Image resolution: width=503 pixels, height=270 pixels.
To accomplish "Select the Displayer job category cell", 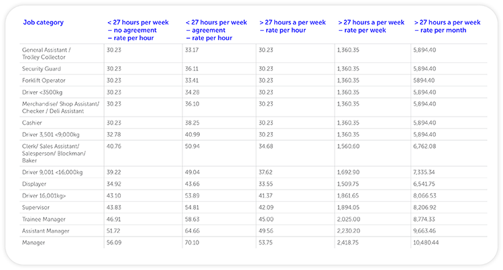I will coord(35,183).
